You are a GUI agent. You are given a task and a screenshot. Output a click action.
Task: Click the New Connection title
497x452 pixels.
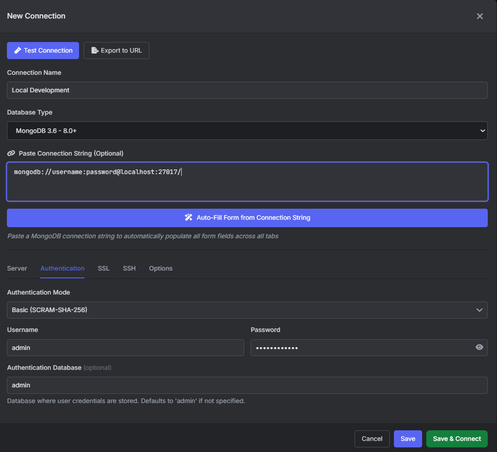tap(36, 16)
